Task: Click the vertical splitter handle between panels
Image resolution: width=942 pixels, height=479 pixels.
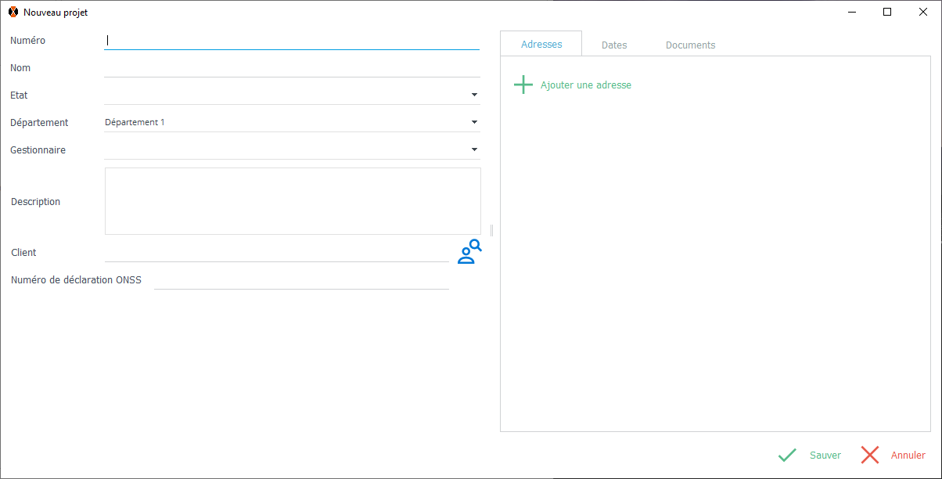Action: 491,230
